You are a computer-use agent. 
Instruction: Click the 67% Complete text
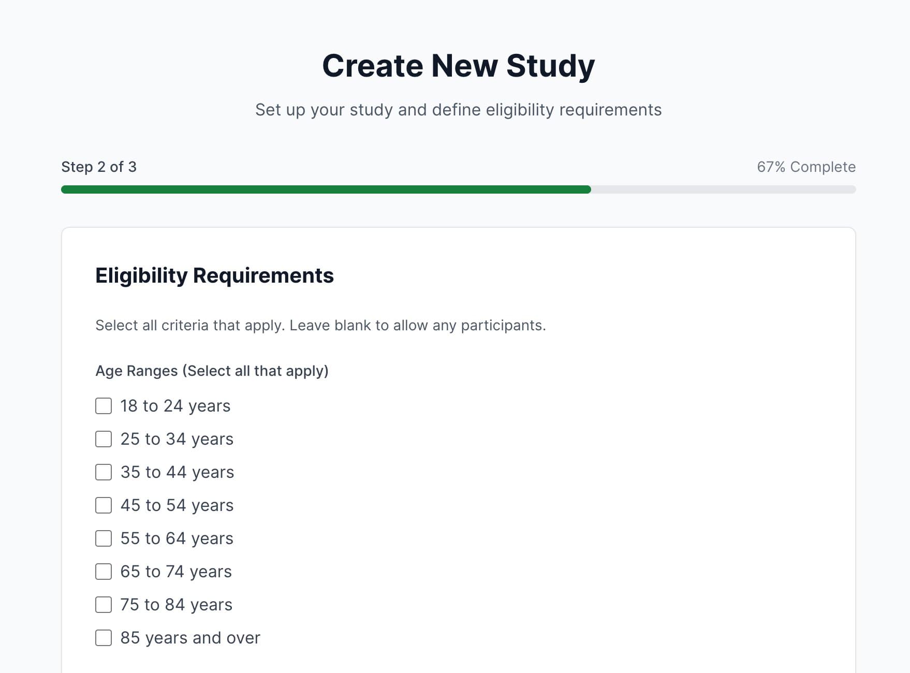(806, 167)
